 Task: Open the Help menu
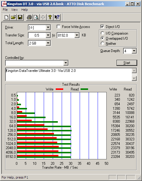25,10
